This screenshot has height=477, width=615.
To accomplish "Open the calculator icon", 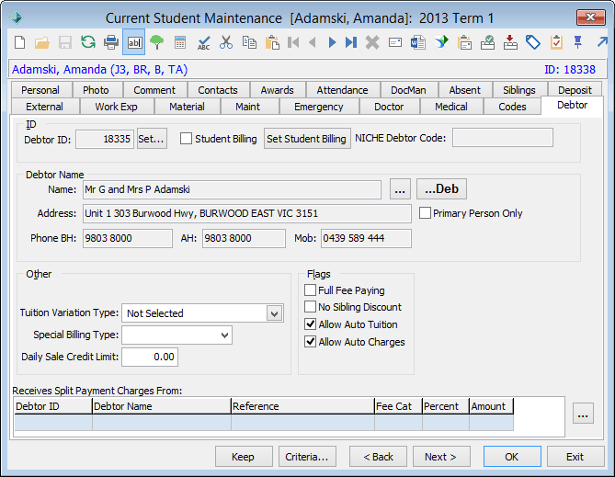I will (180, 42).
